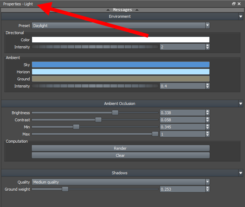
Task: Increase Max with spinner up arrow
Action: (207, 133)
